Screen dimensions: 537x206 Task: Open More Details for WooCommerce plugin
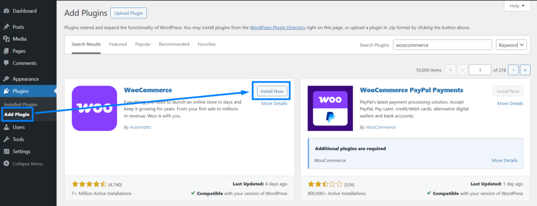point(274,104)
